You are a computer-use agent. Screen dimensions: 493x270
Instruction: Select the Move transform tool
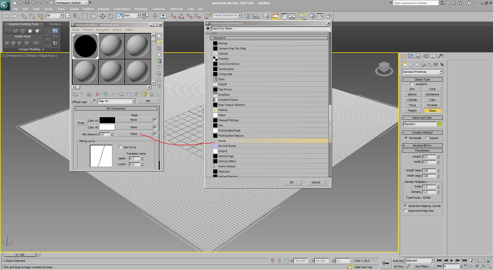pos(103,16)
